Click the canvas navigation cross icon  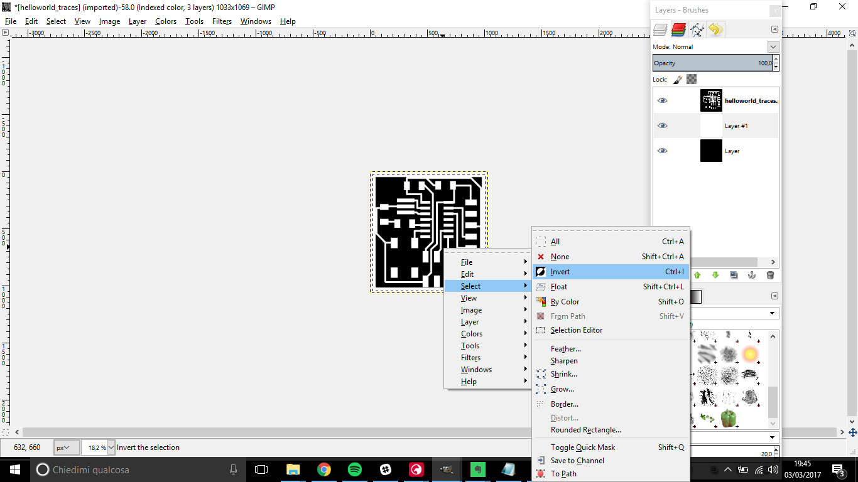click(x=852, y=432)
